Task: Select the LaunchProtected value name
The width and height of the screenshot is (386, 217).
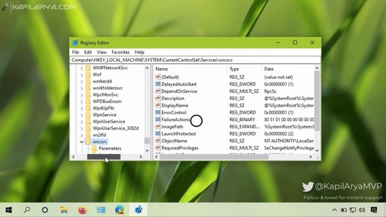Action: tap(179, 134)
